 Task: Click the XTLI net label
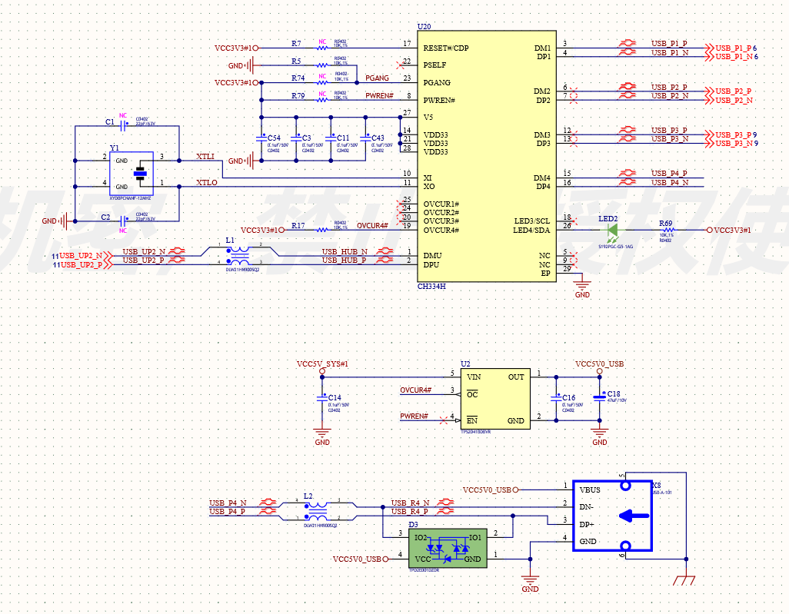click(205, 157)
